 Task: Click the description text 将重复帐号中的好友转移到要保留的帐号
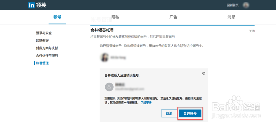coord(132,37)
